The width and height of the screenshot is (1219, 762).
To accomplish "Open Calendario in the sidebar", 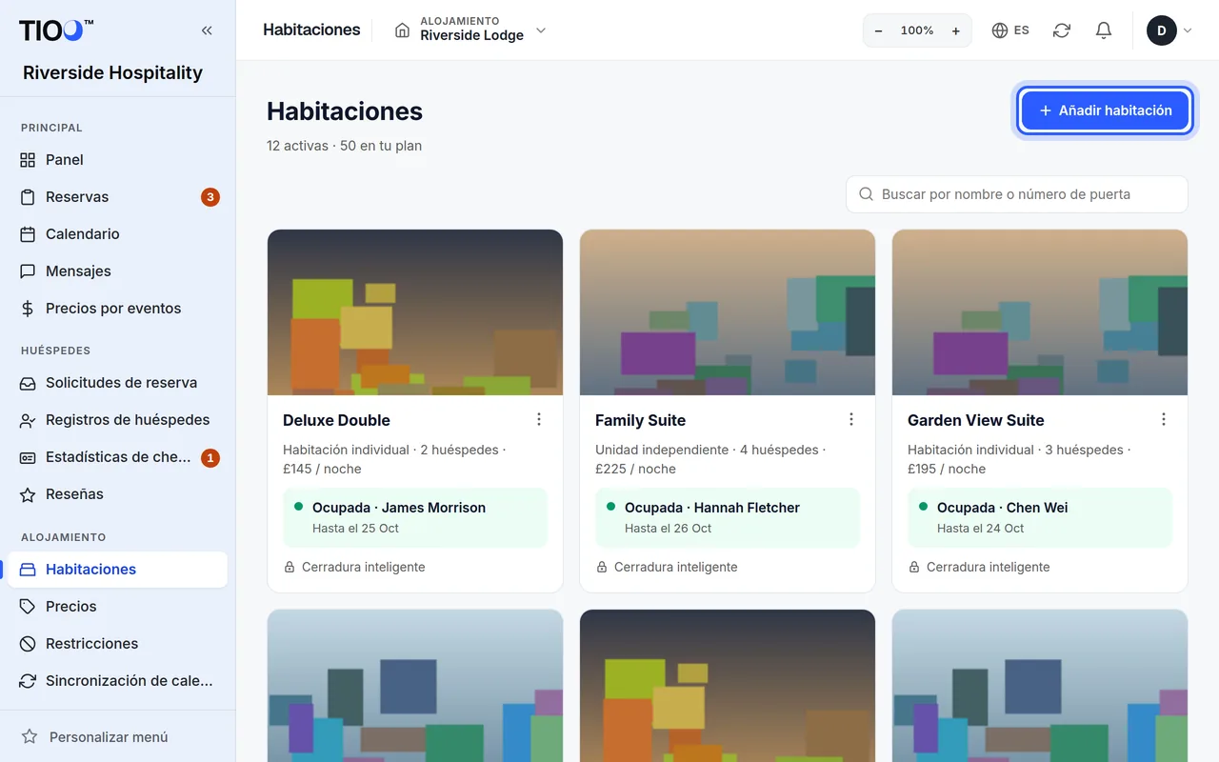I will point(117,234).
